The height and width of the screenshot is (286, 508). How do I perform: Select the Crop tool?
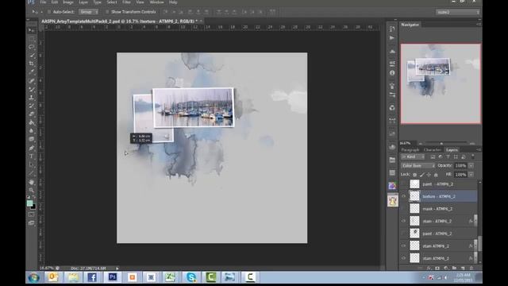(x=32, y=64)
